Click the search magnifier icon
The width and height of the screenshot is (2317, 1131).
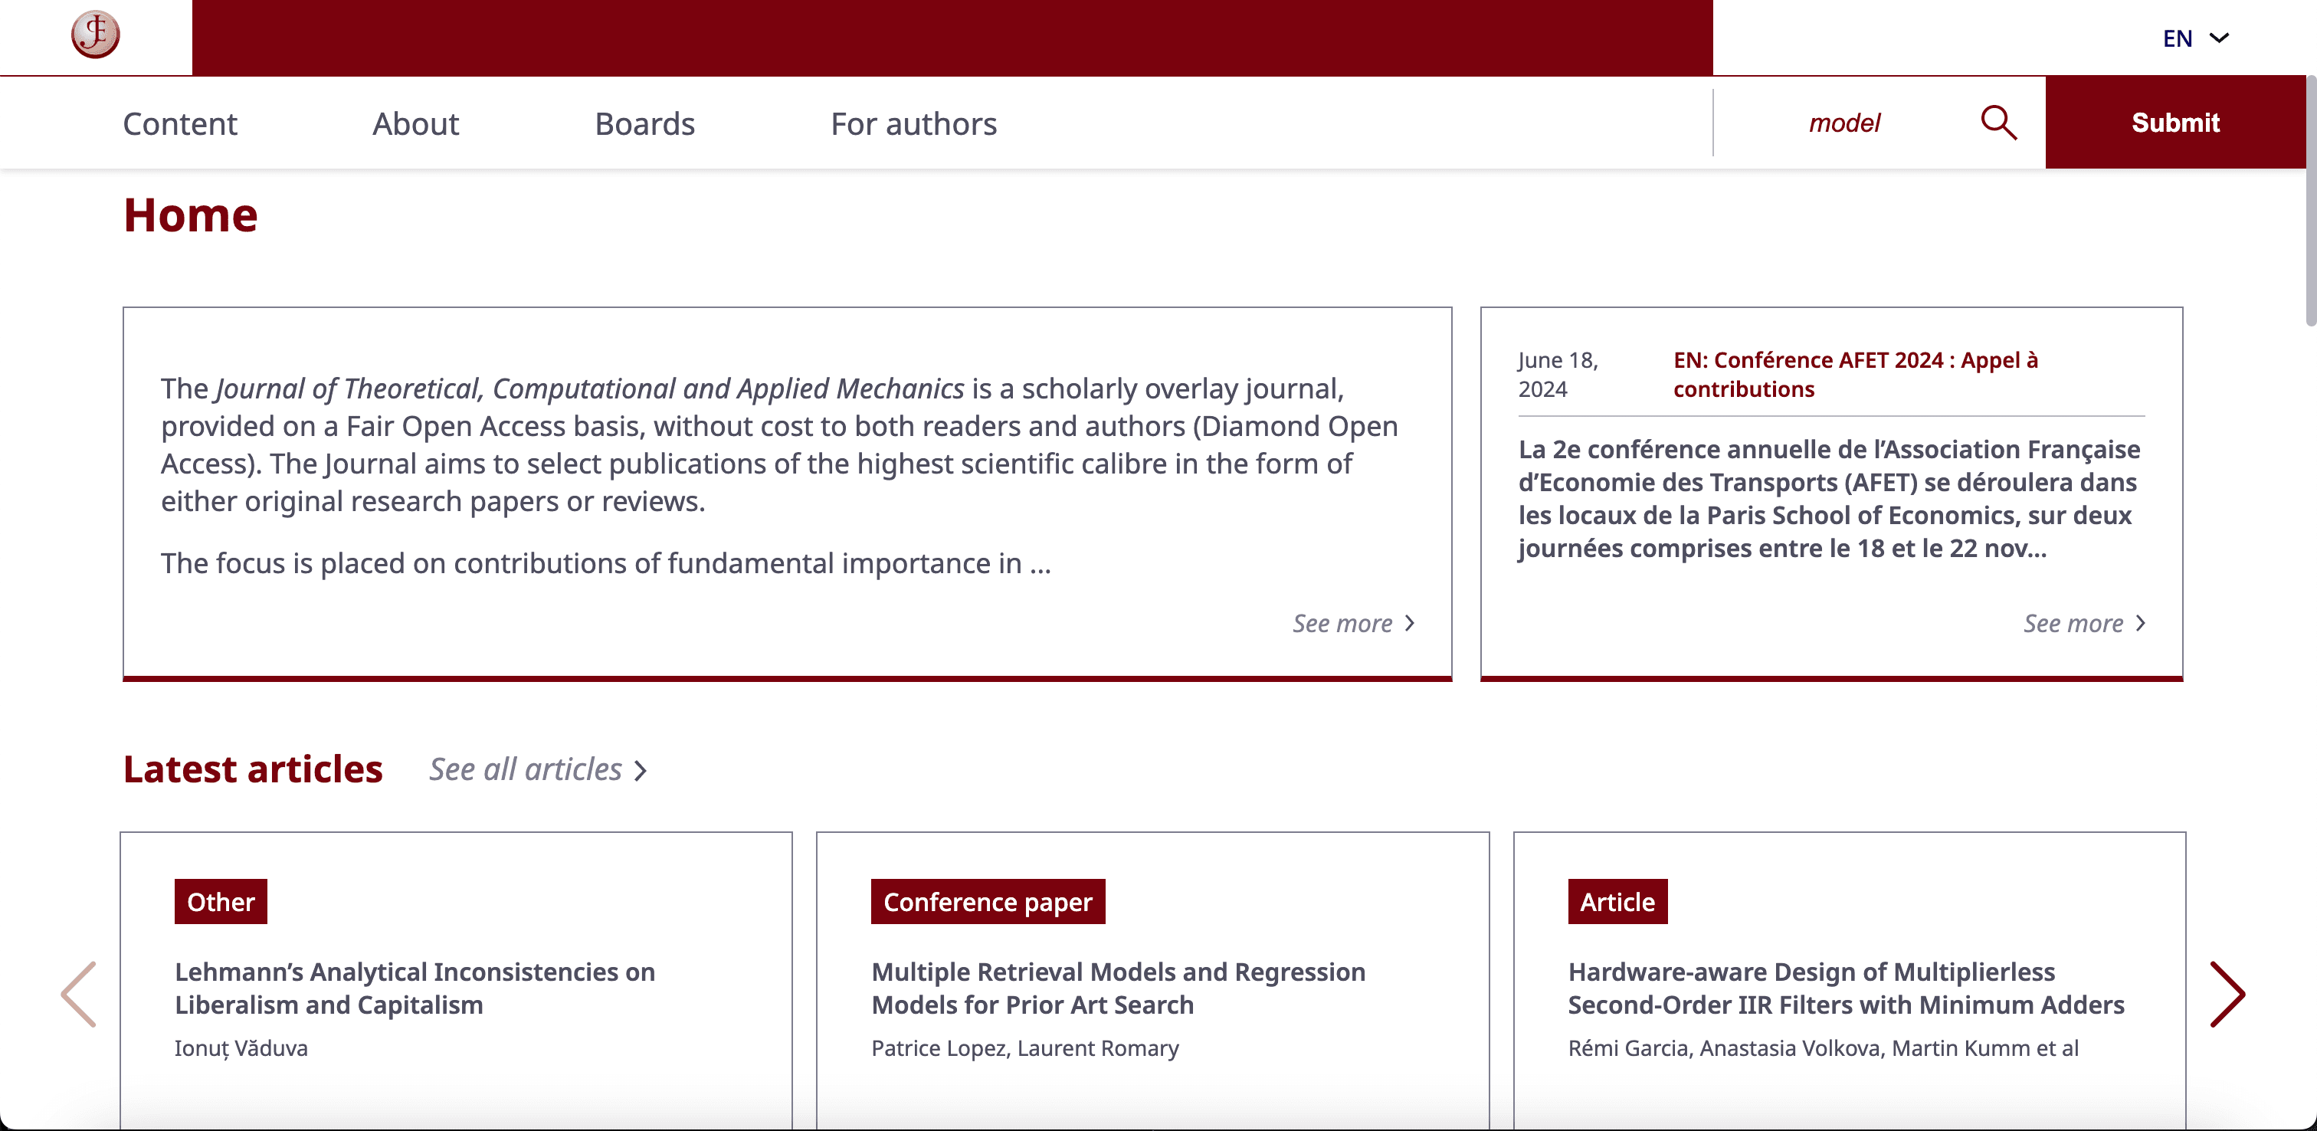click(x=1998, y=123)
